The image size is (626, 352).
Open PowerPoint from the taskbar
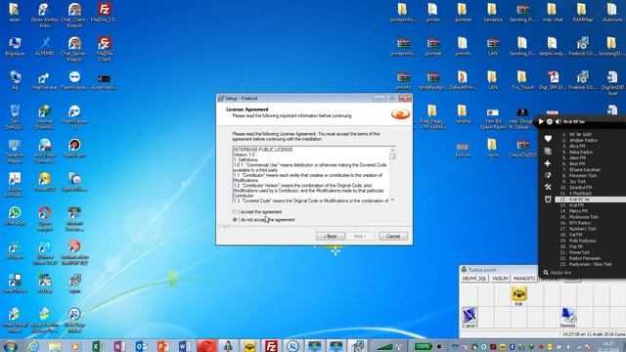tap(163, 346)
